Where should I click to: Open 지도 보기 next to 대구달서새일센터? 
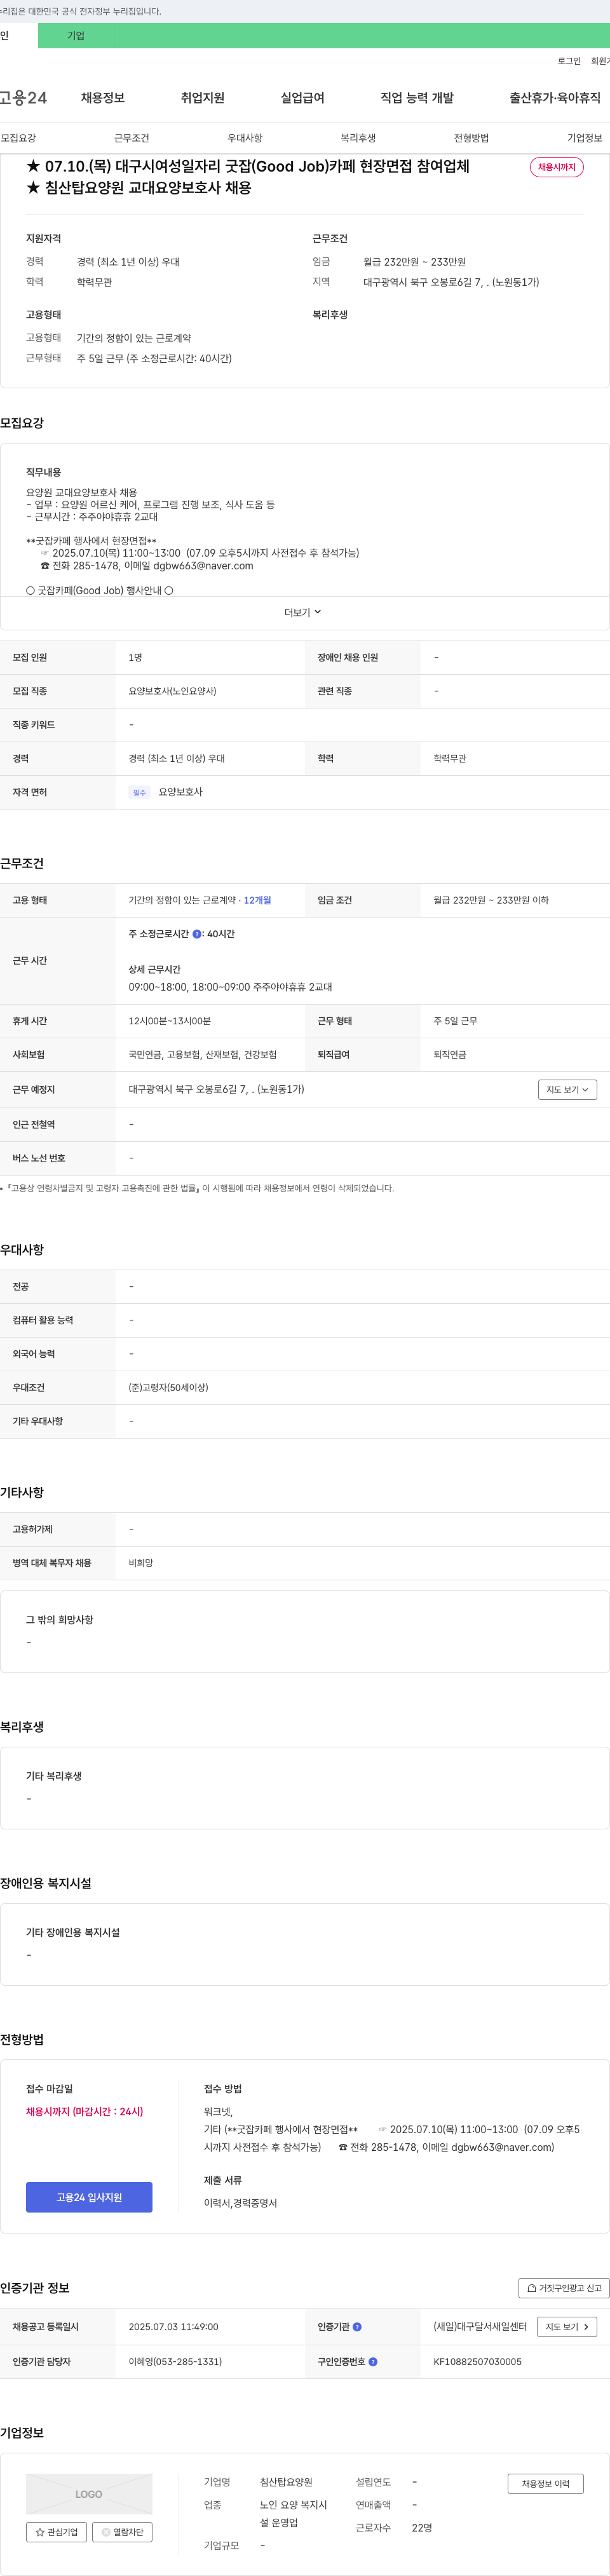click(x=567, y=2327)
